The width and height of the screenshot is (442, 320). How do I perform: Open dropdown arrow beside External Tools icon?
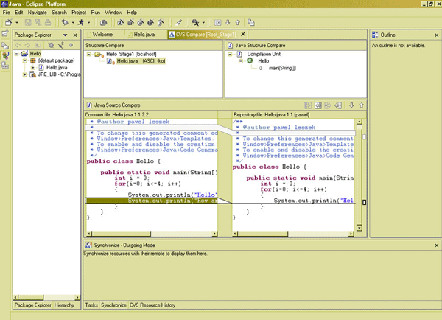click(203, 23)
